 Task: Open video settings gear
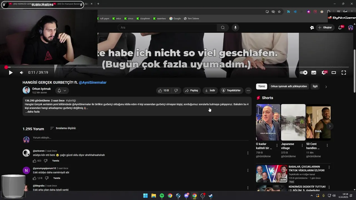324,72
